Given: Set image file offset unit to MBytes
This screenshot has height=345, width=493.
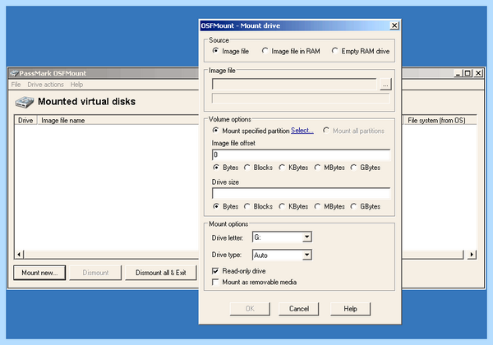Looking at the screenshot, I should [317, 168].
